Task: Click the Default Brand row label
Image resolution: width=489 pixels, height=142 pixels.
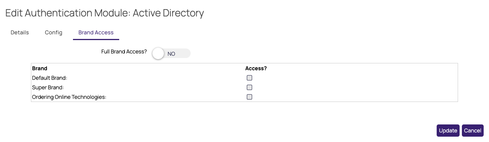Action: point(50,78)
